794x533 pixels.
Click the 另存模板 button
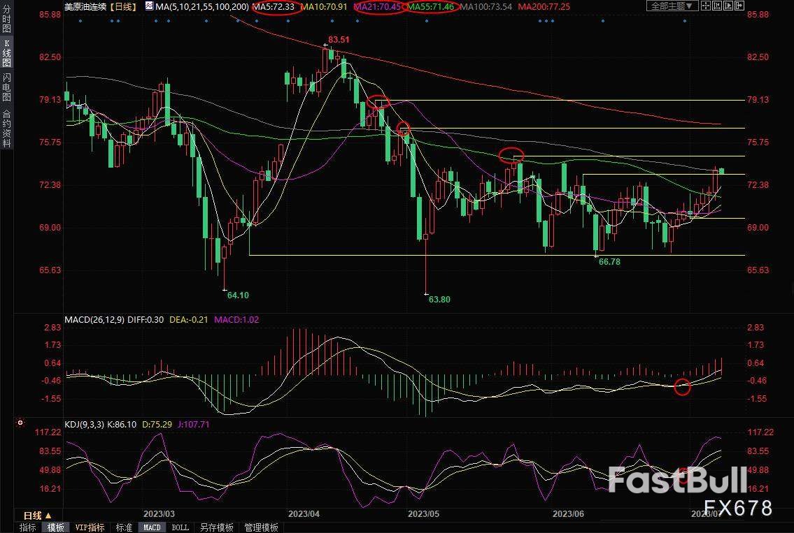point(216,527)
